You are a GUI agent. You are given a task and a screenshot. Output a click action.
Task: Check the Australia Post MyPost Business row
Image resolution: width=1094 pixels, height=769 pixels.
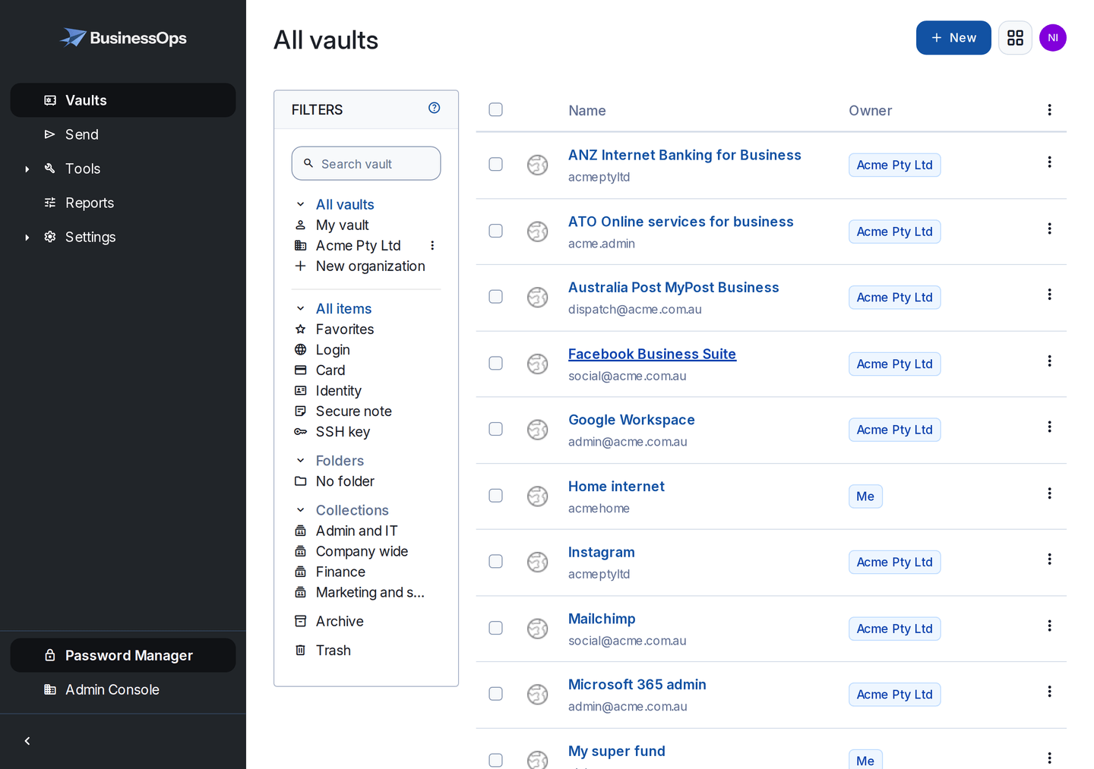pyautogui.click(x=495, y=297)
